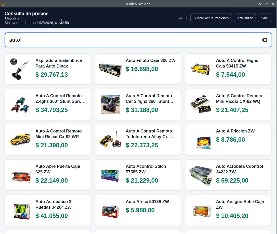
Task: Open Auto Antiguo Bebe Caja thumbnail
Action: pos(202,211)
